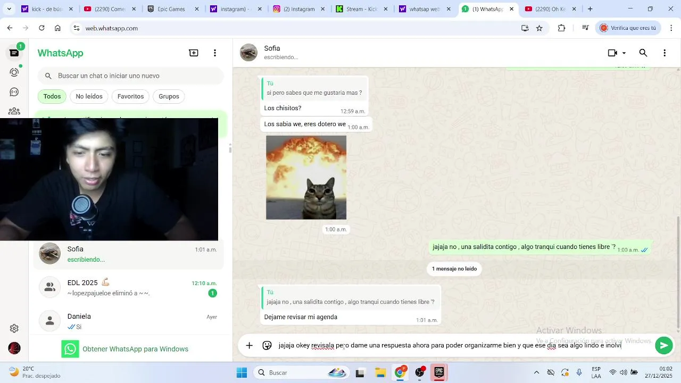Screen dimensions: 681x383
Task: Open the Chats icon in WhatsApp sidebar
Action: click(14, 53)
